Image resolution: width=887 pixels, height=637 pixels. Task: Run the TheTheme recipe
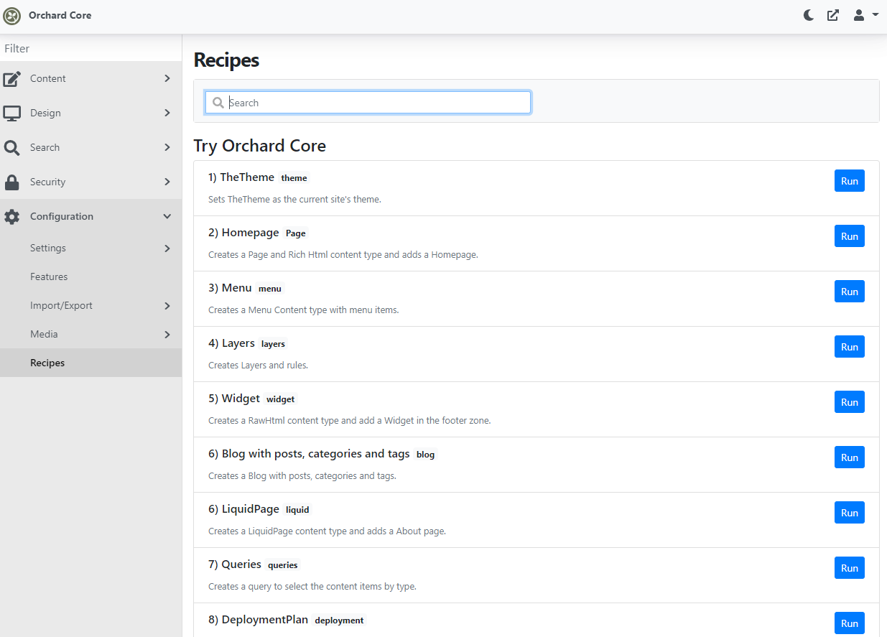(x=850, y=181)
